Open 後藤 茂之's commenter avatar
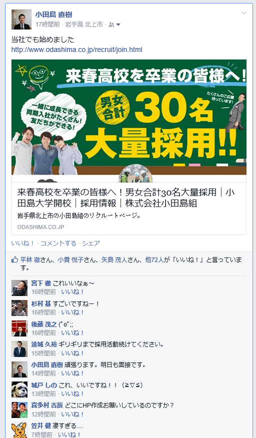The image size is (256, 438). pyautogui.click(x=19, y=328)
